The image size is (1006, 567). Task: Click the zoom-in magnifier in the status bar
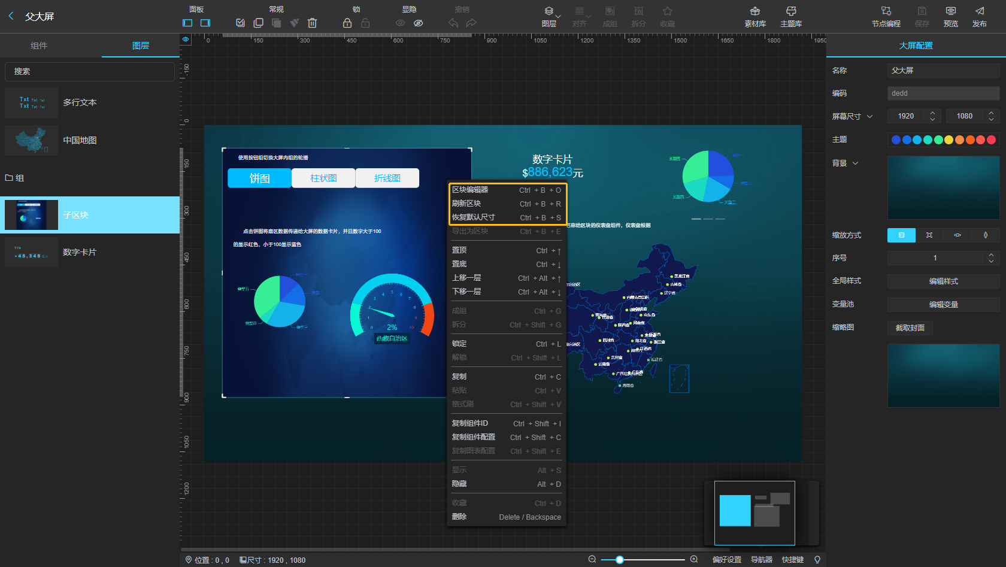click(694, 559)
